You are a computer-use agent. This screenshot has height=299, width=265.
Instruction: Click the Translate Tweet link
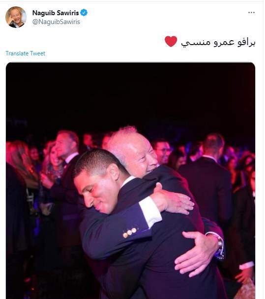click(x=25, y=53)
